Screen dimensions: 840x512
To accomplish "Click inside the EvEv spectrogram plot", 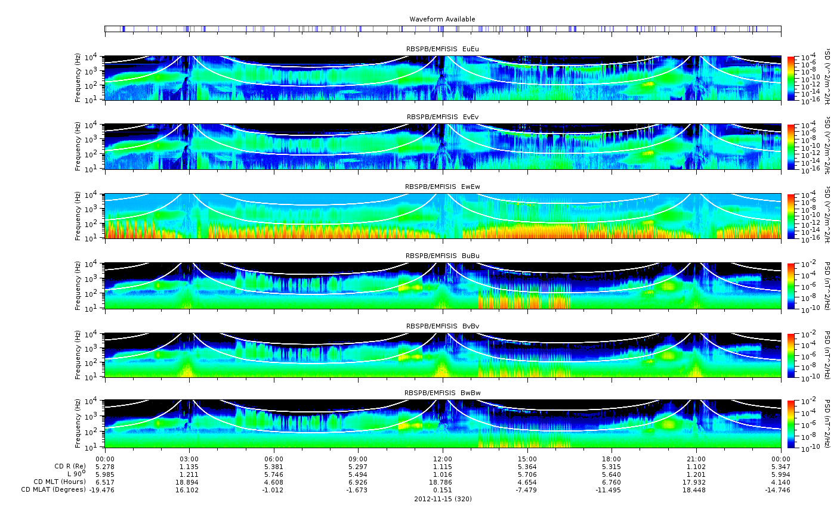I will 443,147.
